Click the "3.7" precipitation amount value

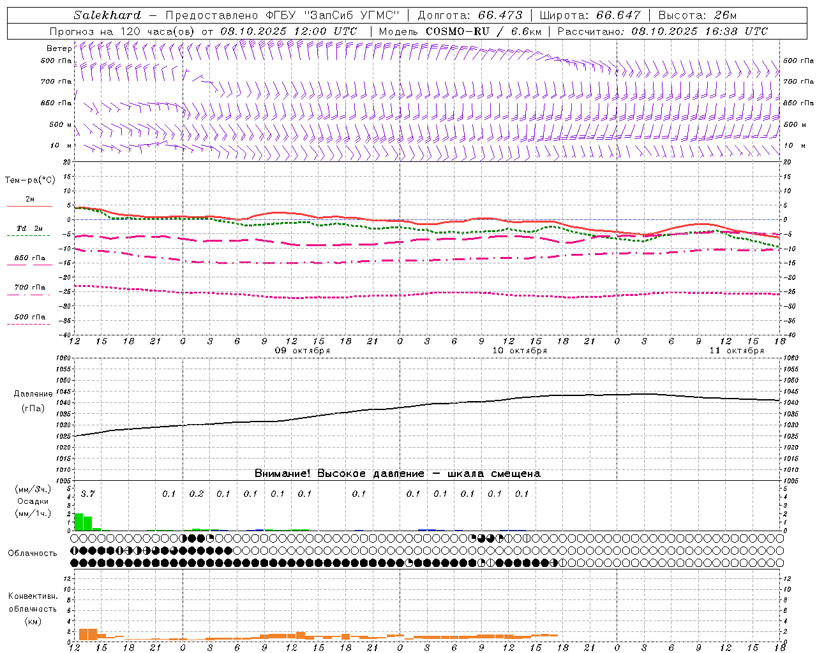pyautogui.click(x=87, y=494)
